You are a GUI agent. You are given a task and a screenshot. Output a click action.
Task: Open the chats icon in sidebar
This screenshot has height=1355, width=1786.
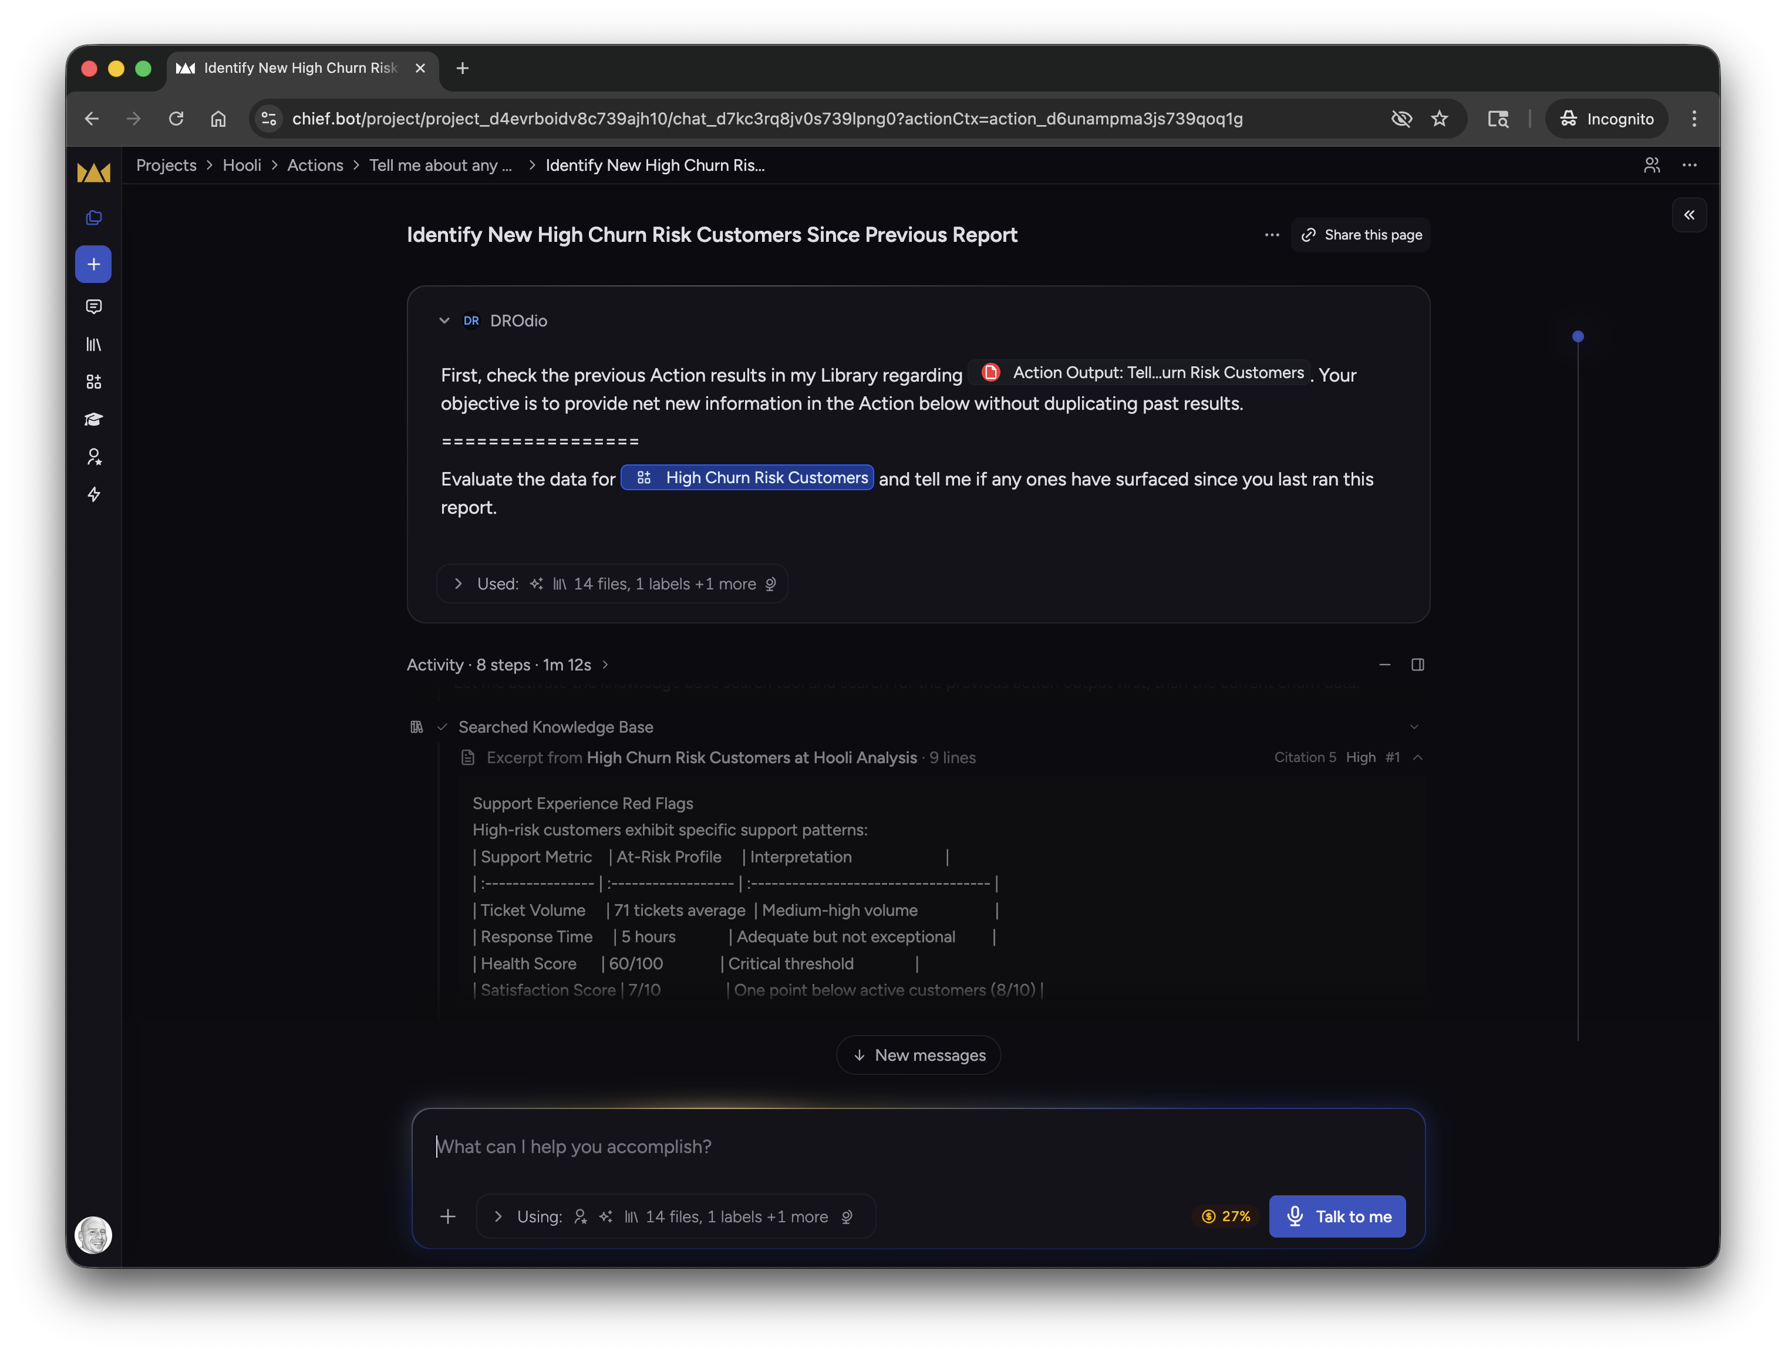94,307
